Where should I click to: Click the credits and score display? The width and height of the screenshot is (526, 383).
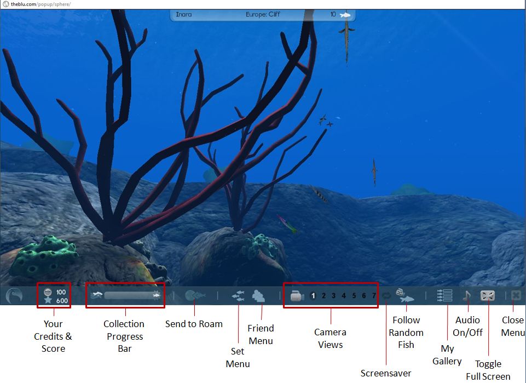(x=55, y=296)
